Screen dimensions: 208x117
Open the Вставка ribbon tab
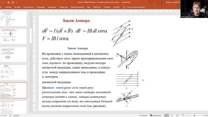pyautogui.click(x=18, y=7)
